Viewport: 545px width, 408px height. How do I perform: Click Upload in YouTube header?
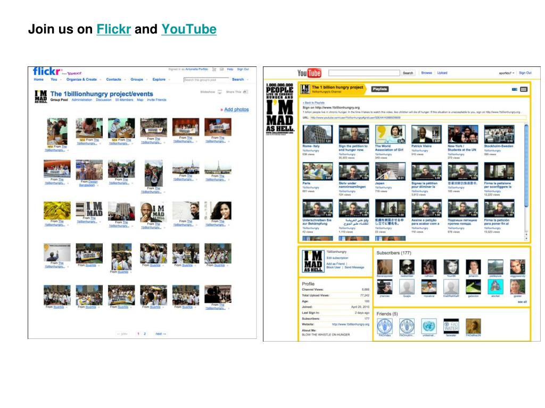[442, 73]
